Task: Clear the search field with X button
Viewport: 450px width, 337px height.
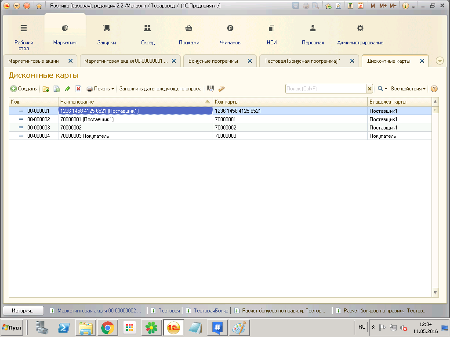Action: click(369, 89)
